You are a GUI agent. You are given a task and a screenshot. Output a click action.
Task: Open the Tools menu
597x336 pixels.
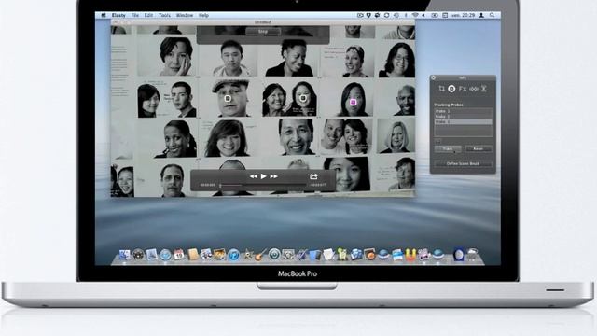(x=164, y=15)
